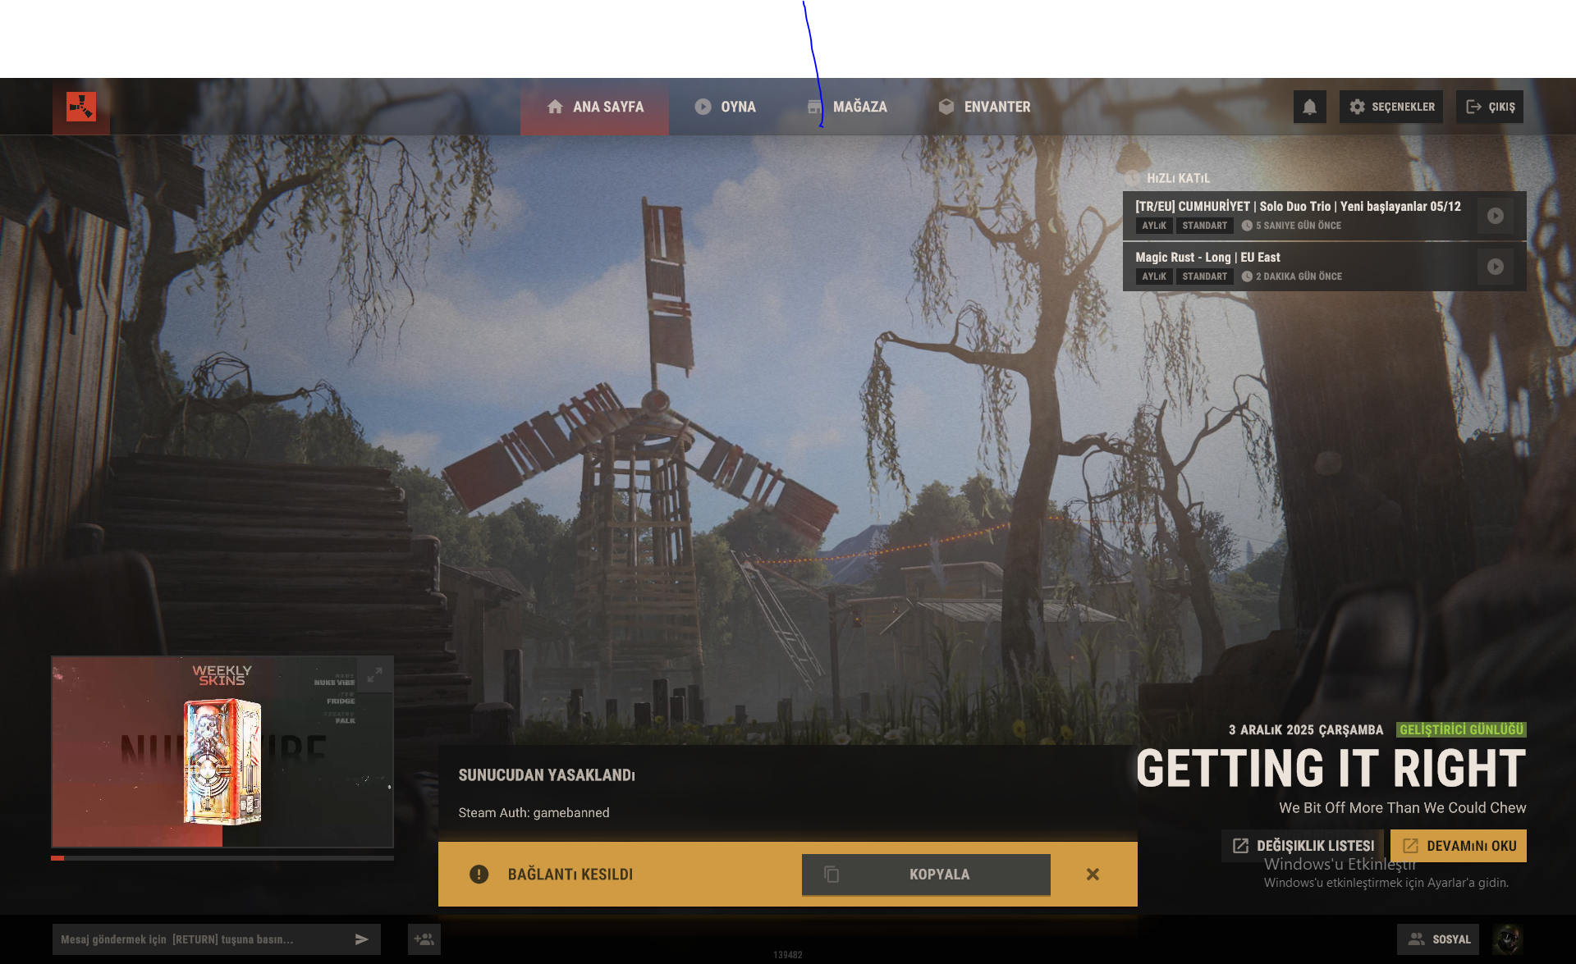Open the player avatar profile
The width and height of the screenshot is (1576, 964).
click(1508, 939)
